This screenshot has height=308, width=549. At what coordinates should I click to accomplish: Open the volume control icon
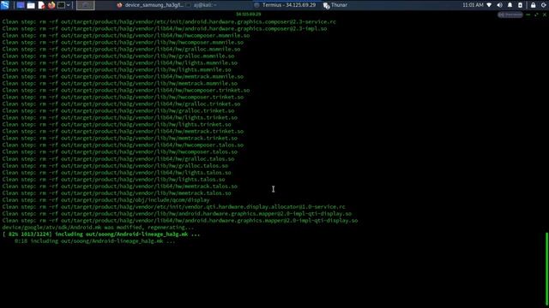(x=499, y=5)
